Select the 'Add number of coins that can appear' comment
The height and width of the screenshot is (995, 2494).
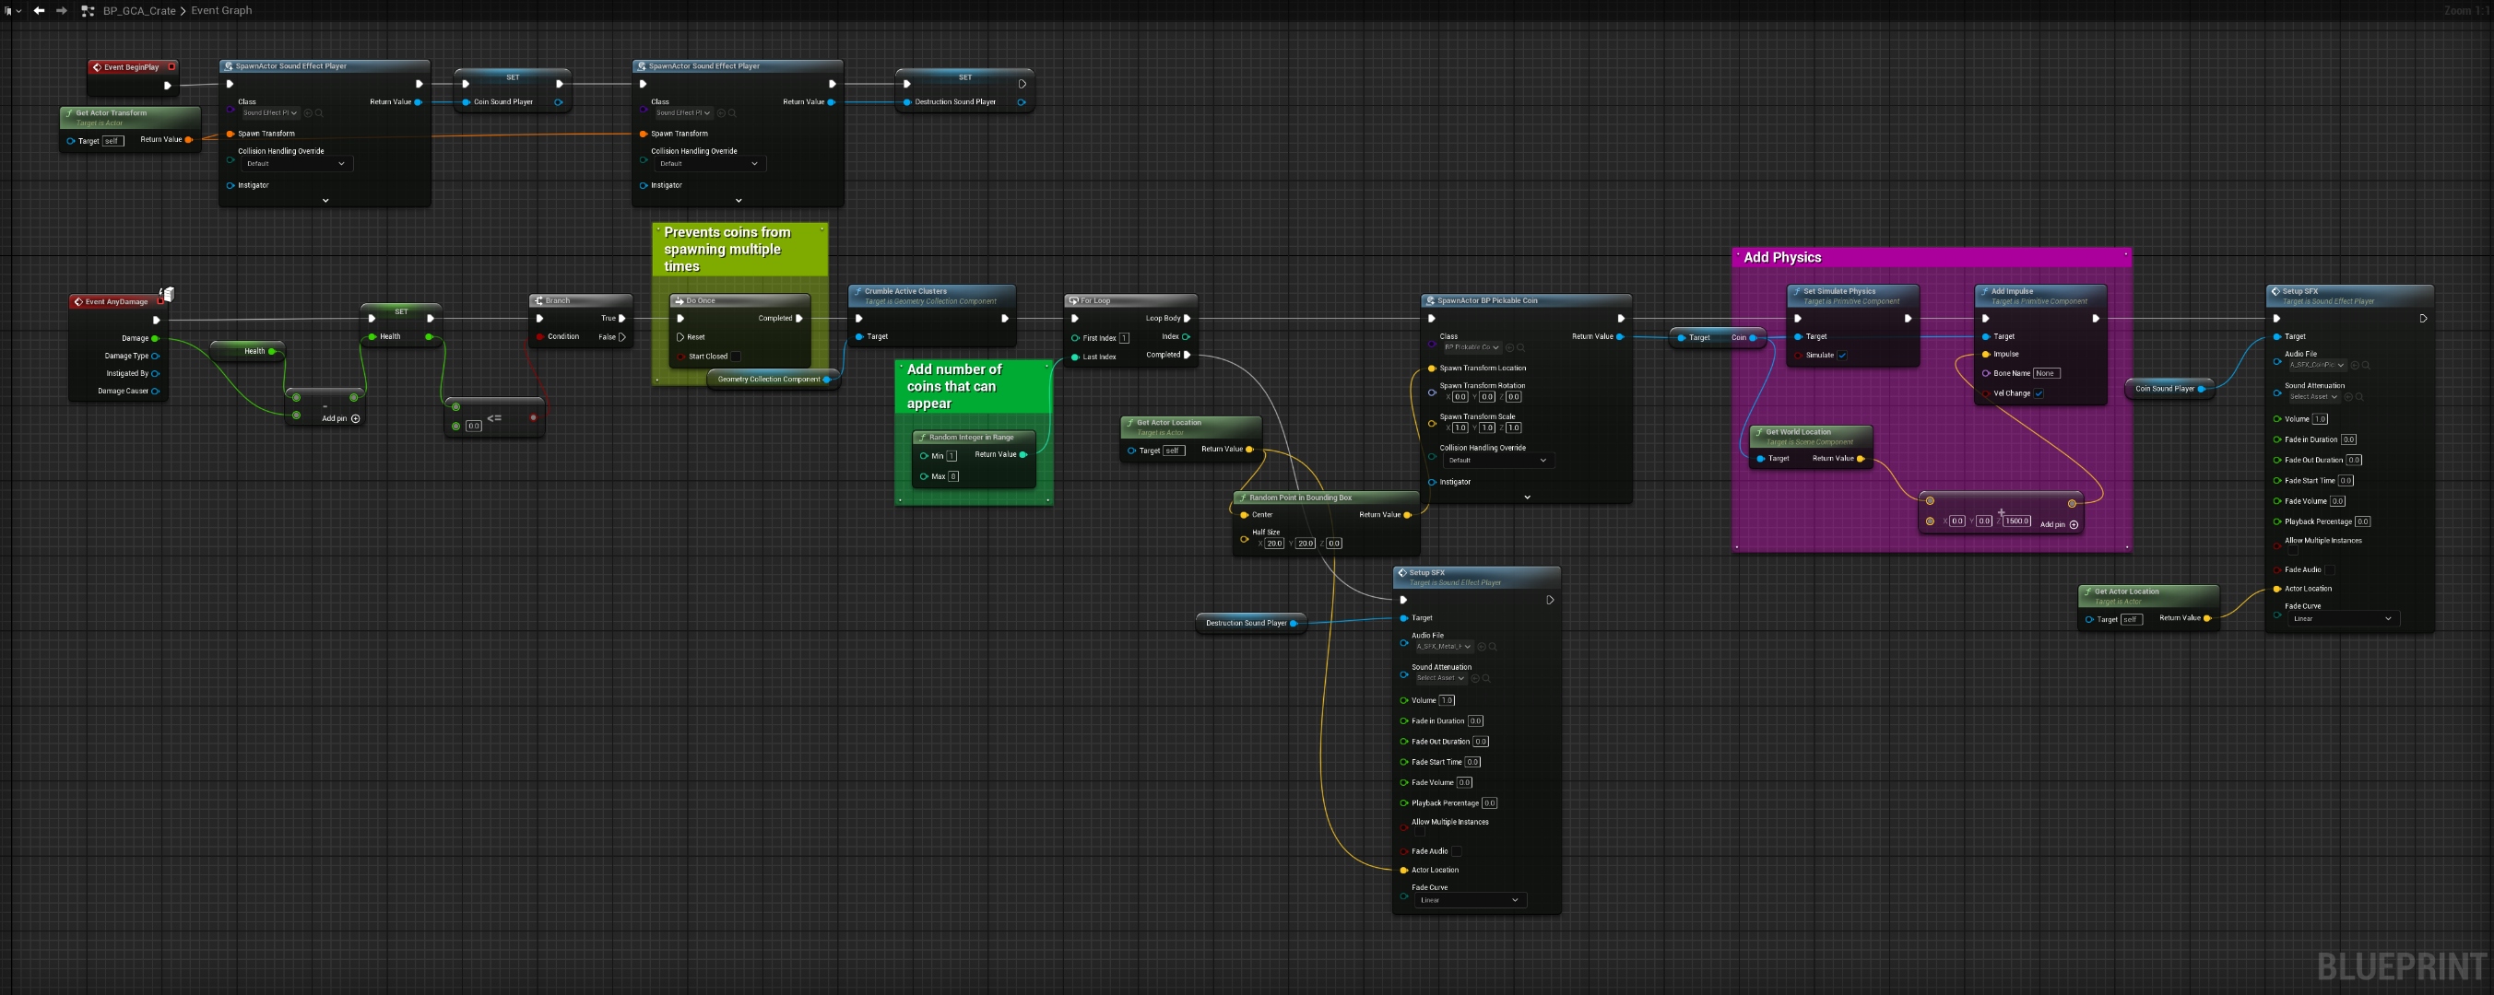[x=973, y=385]
